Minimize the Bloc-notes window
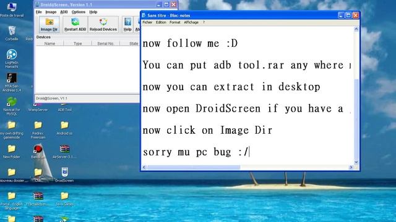The width and height of the screenshot is (396, 222). click(x=341, y=15)
